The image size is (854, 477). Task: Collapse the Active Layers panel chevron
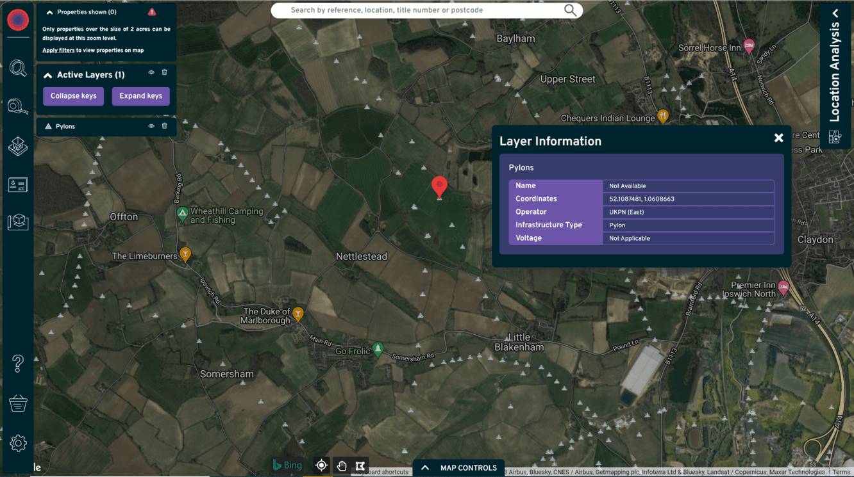pyautogui.click(x=47, y=74)
